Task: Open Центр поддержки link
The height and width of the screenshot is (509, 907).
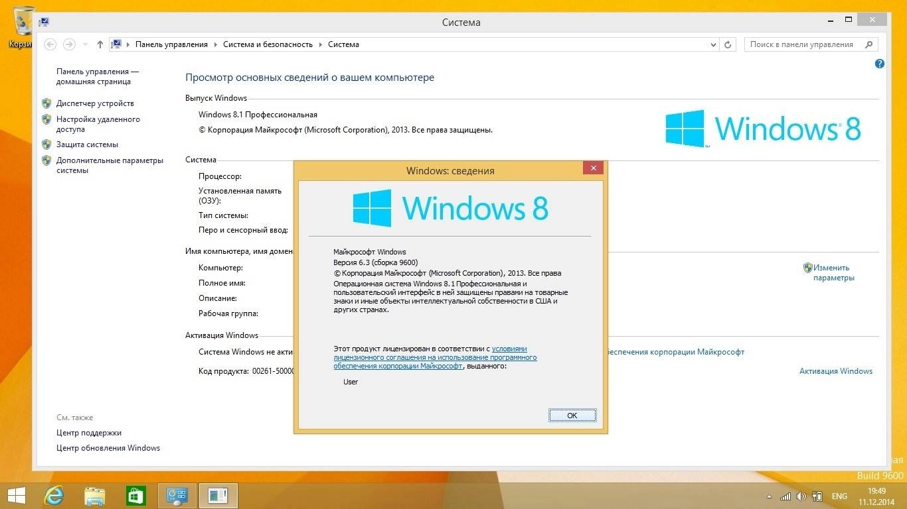Action: [89, 433]
